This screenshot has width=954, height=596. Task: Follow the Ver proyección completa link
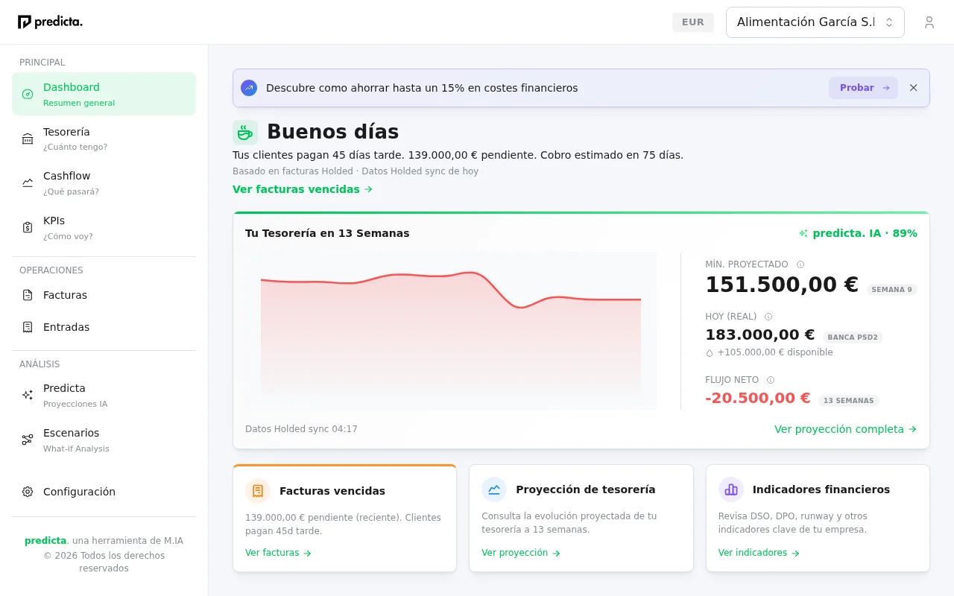pos(845,429)
